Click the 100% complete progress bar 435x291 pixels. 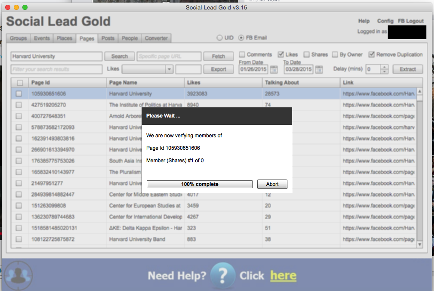200,184
